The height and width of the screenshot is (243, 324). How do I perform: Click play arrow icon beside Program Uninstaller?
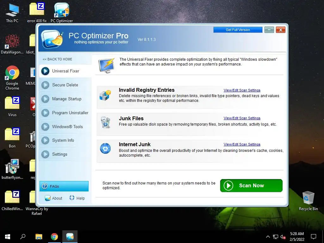point(45,113)
